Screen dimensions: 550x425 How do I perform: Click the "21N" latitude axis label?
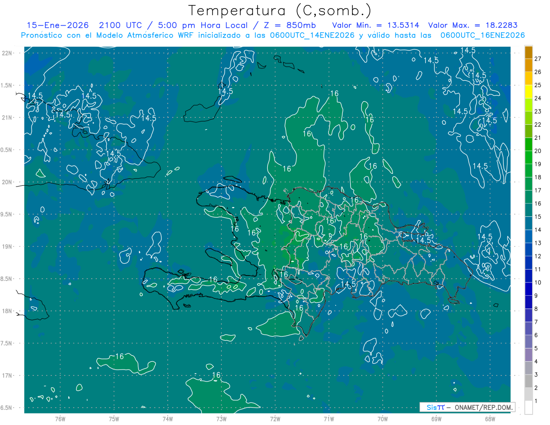point(7,117)
